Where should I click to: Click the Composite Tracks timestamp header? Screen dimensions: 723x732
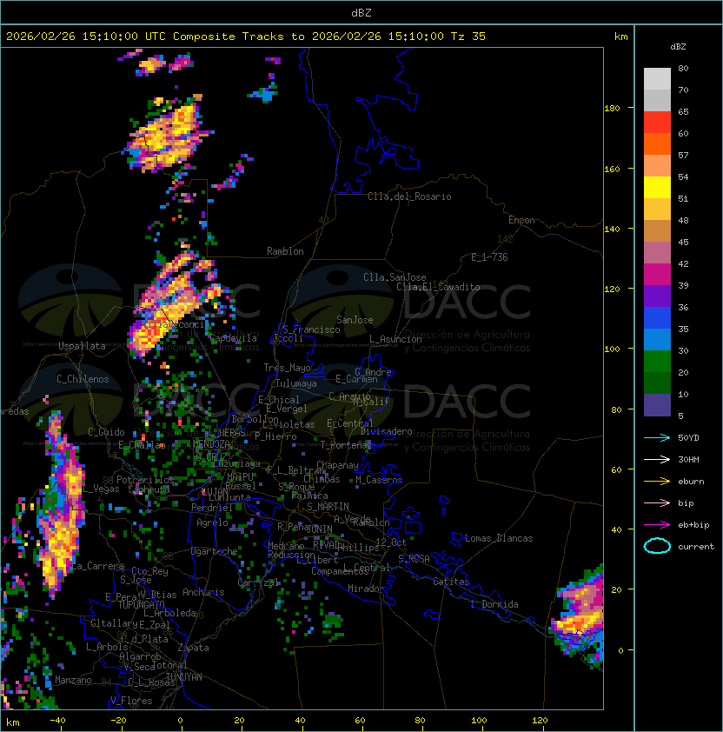(246, 37)
